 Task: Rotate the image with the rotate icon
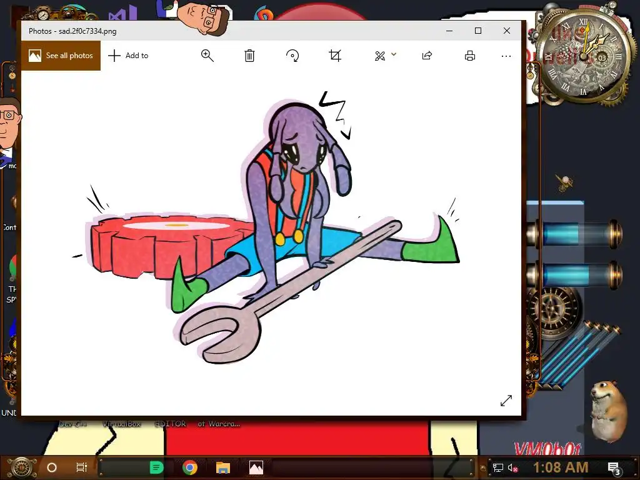(x=292, y=56)
